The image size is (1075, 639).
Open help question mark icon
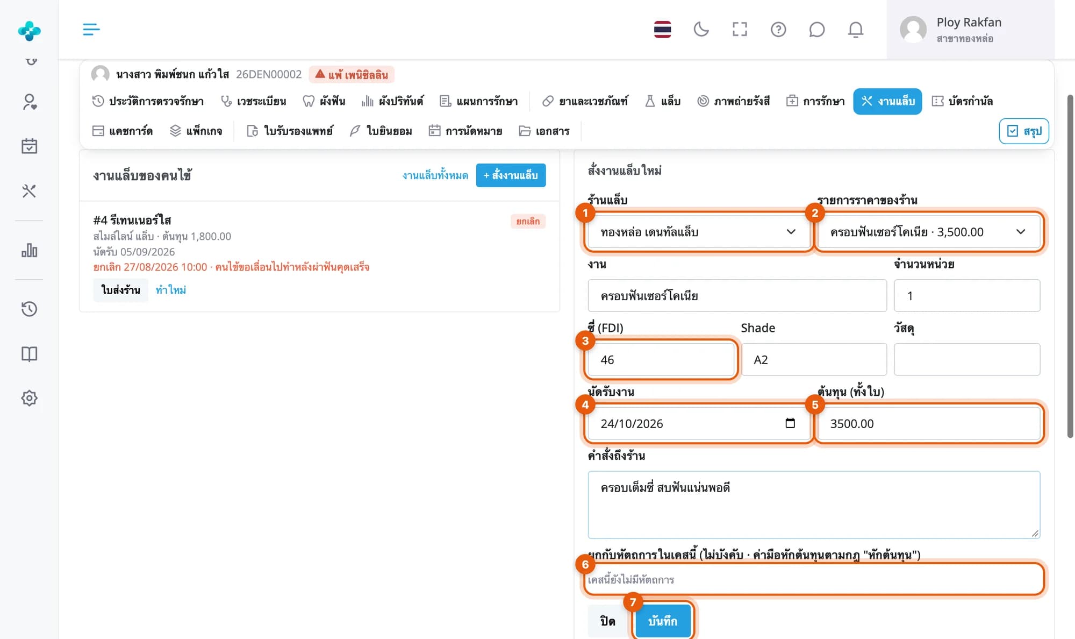[778, 29]
